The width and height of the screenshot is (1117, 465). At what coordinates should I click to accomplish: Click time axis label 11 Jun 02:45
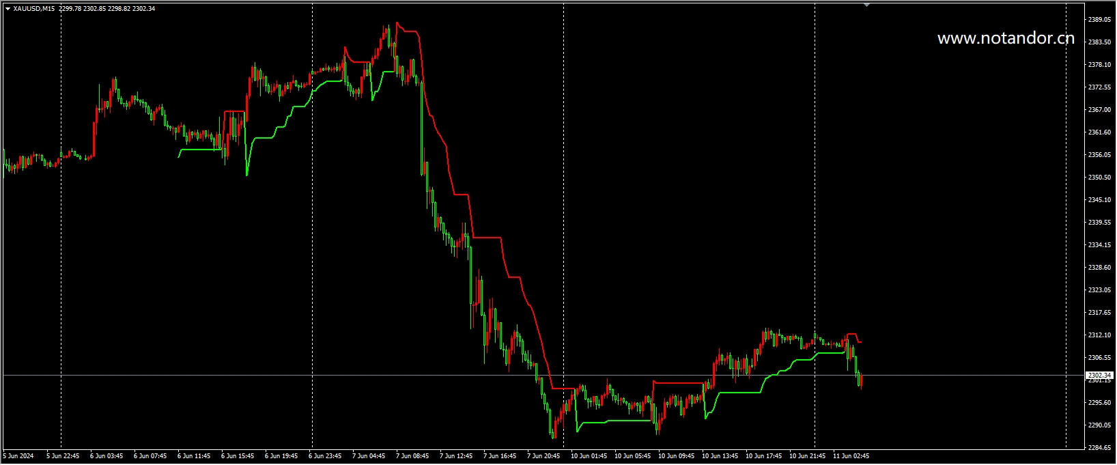pyautogui.click(x=851, y=456)
